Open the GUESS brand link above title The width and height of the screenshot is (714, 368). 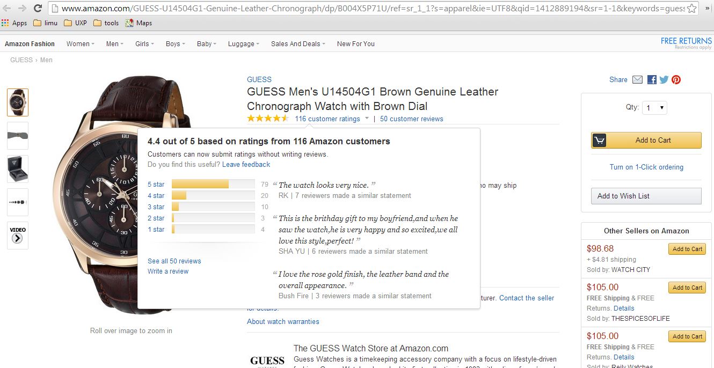coord(259,79)
